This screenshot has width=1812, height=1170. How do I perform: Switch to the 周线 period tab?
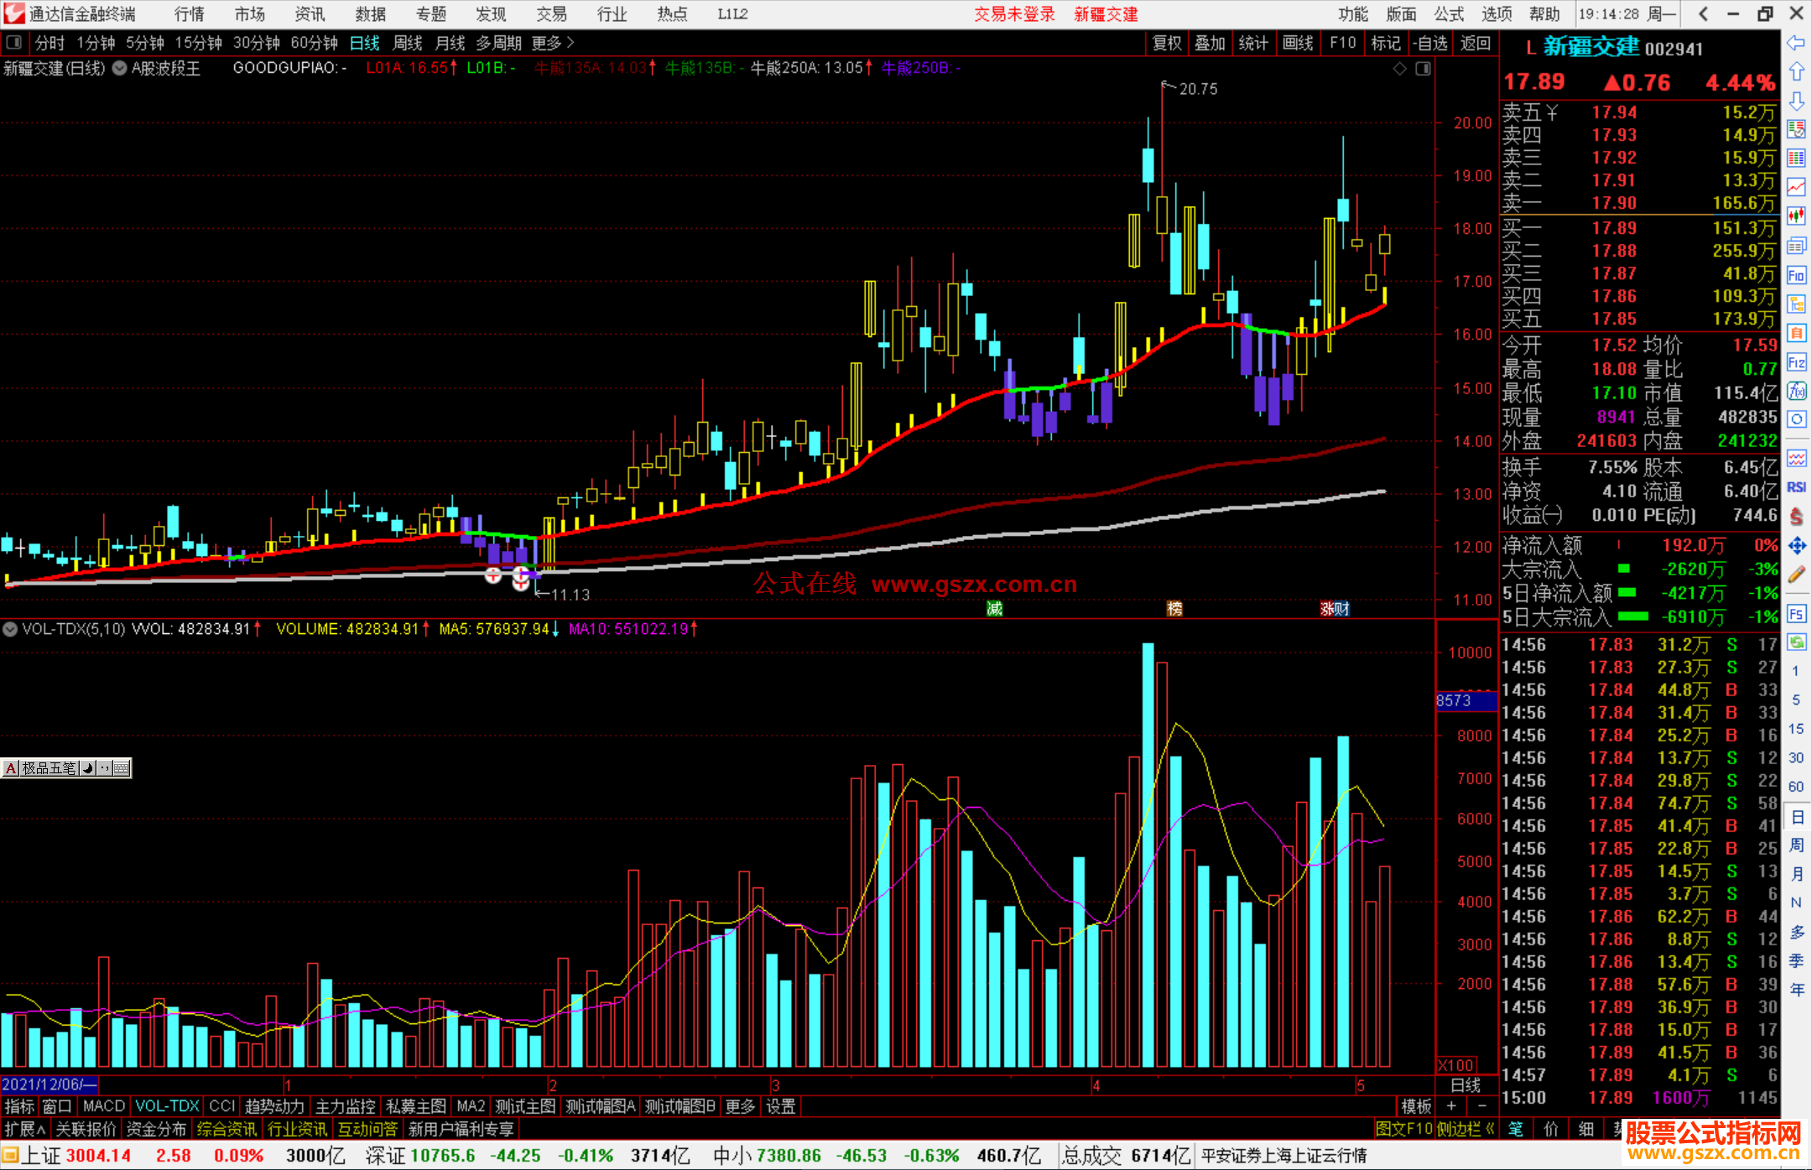(x=408, y=43)
